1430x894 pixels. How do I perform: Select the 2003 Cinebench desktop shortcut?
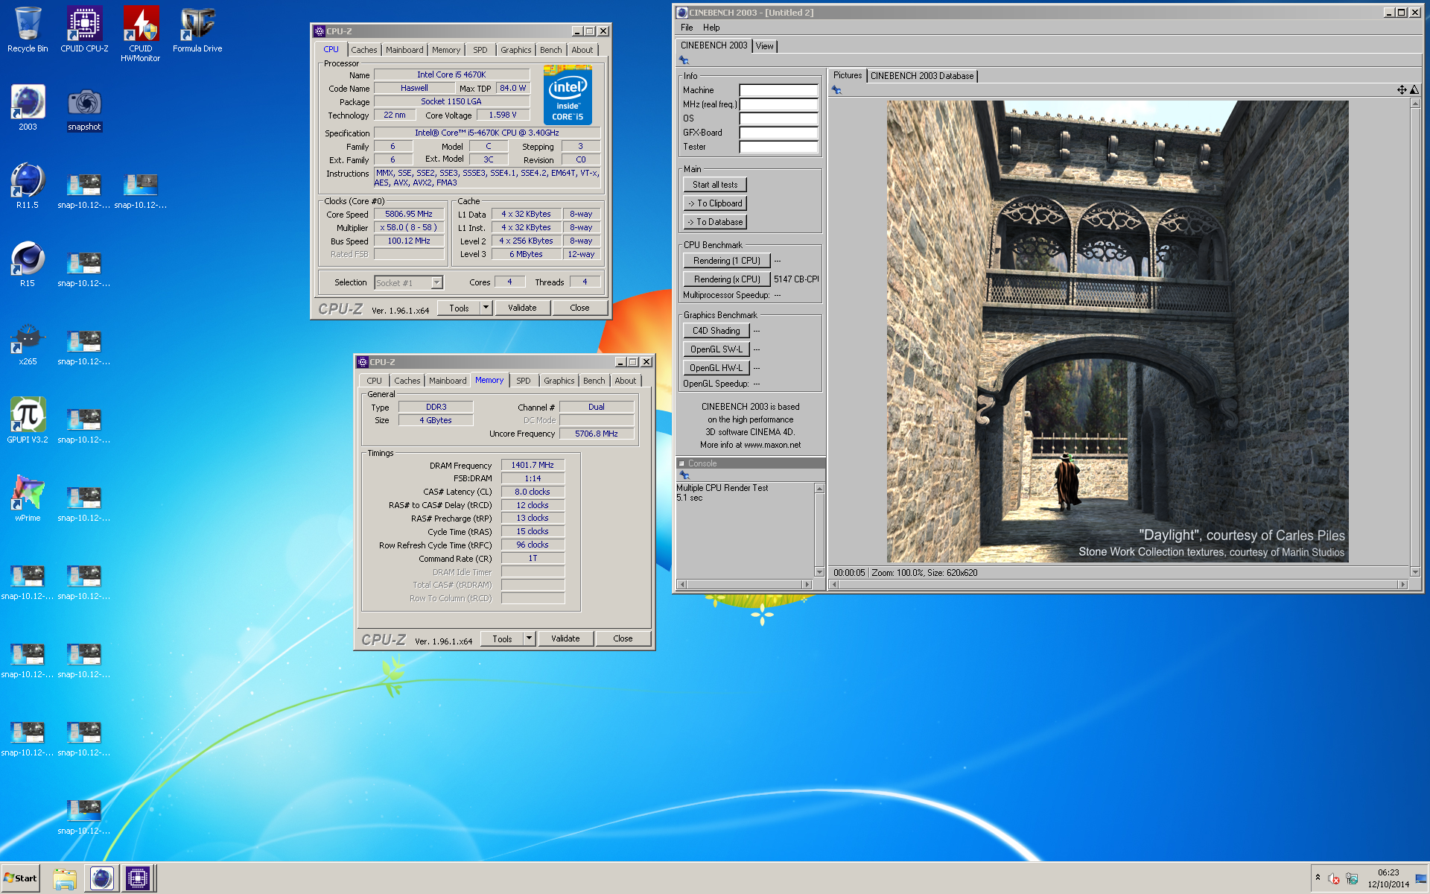coord(28,108)
